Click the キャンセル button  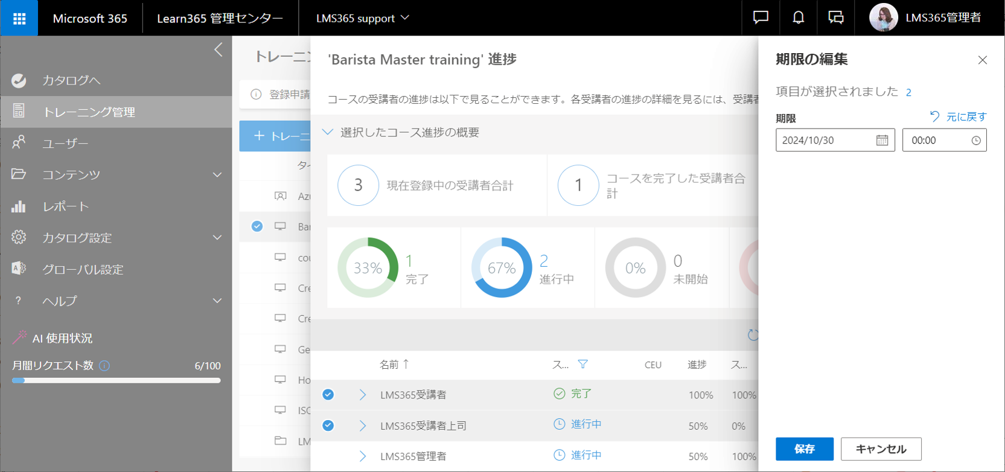point(881,449)
